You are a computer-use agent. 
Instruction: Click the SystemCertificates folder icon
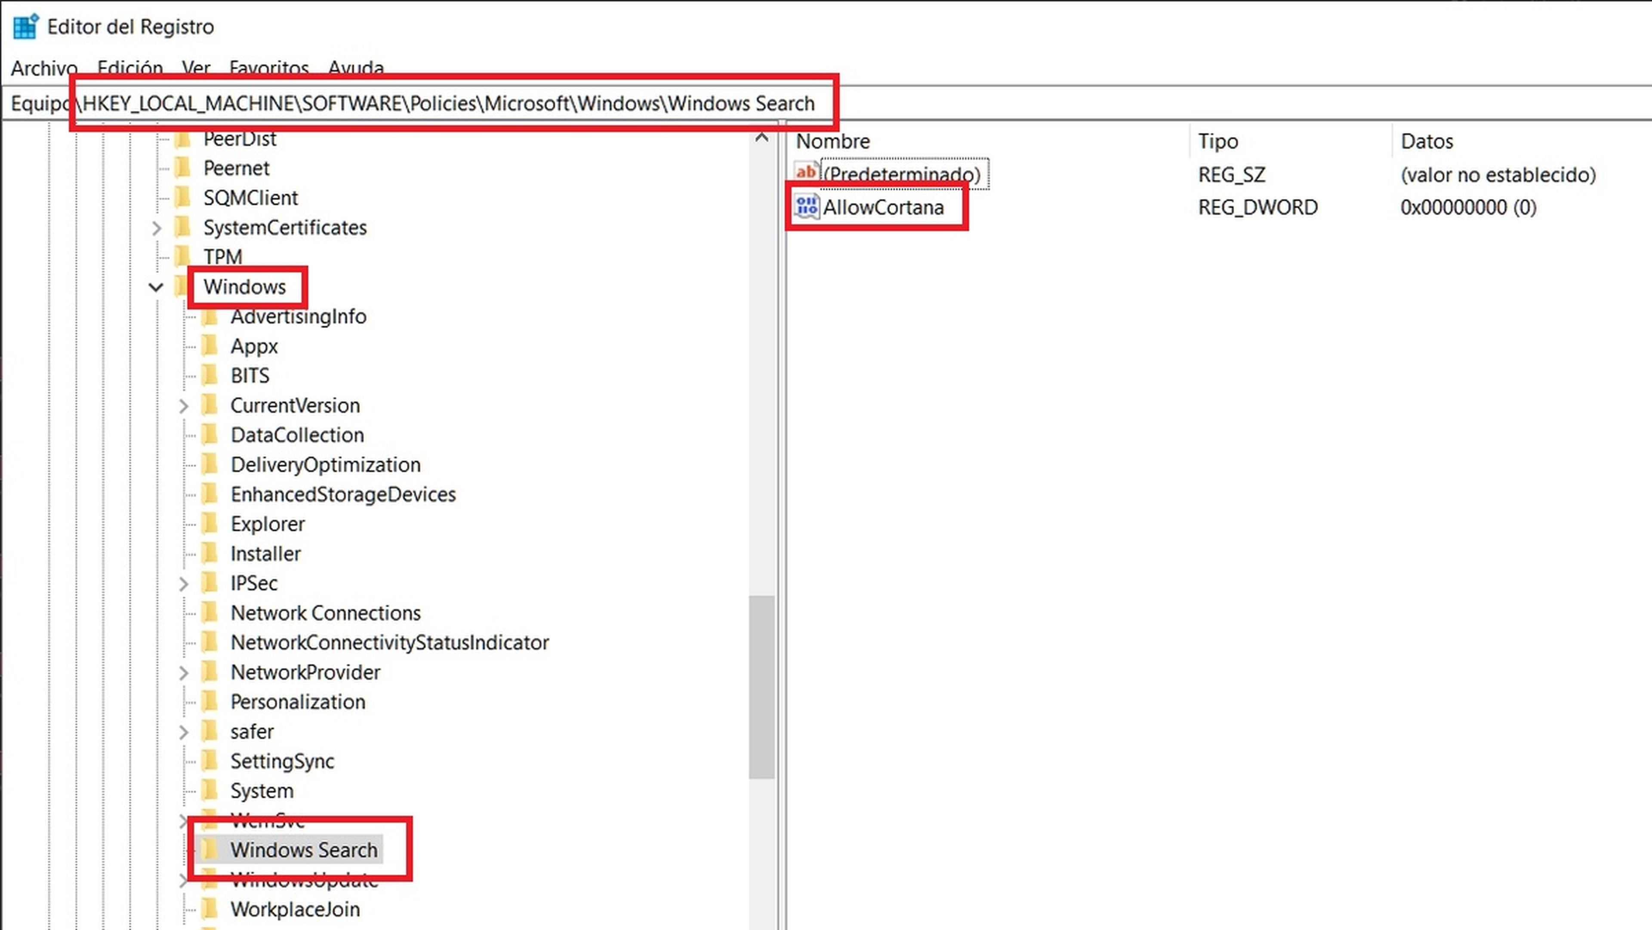coord(183,227)
